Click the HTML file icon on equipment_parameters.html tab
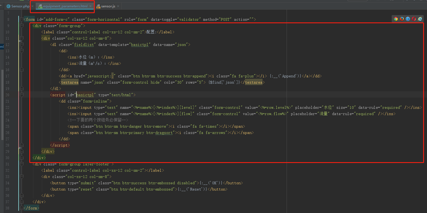The width and height of the screenshot is (427, 213). [40, 6]
